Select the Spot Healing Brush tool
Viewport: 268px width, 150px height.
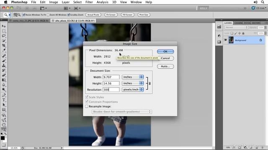[x=4, y=56]
